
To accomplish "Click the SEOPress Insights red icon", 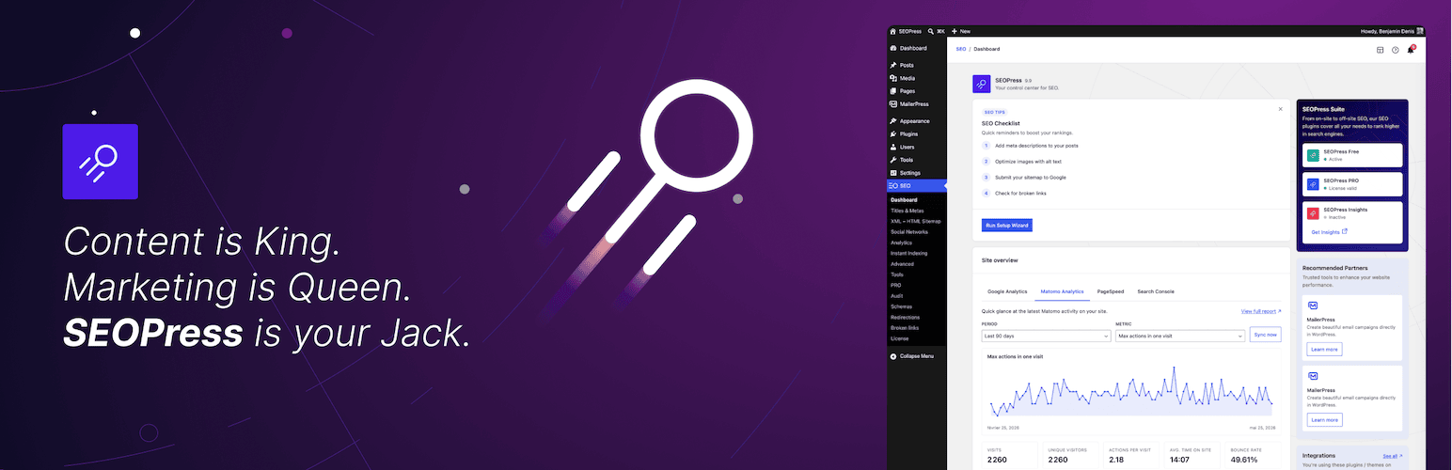I will [x=1313, y=213].
